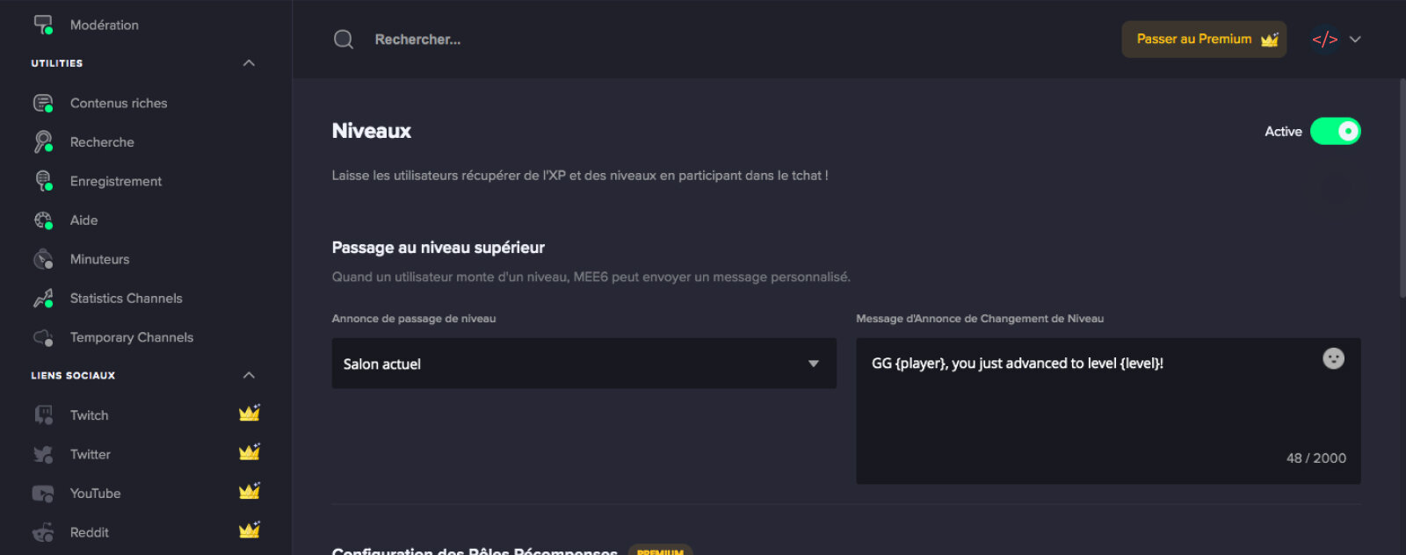Click the level-up message text field

coord(1108,411)
